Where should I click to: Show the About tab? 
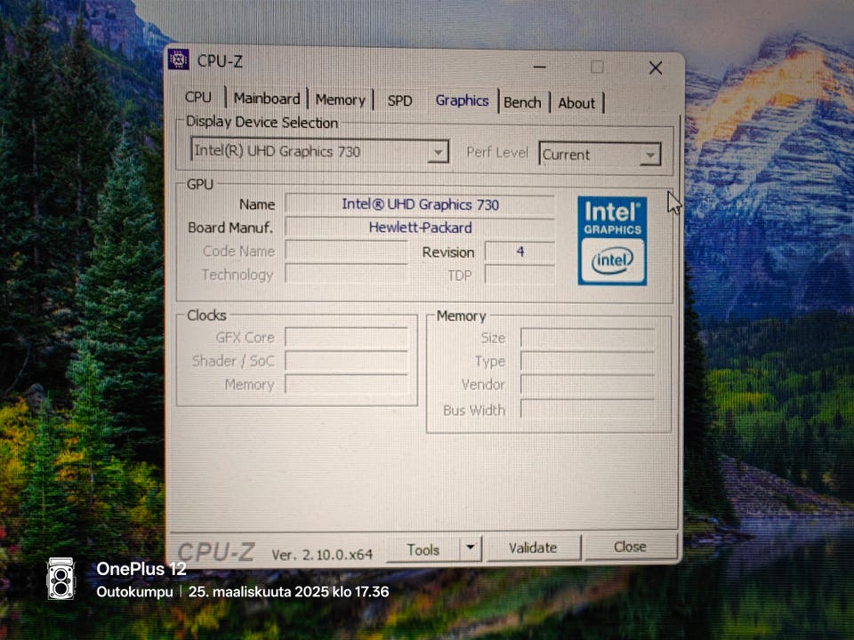tap(576, 103)
